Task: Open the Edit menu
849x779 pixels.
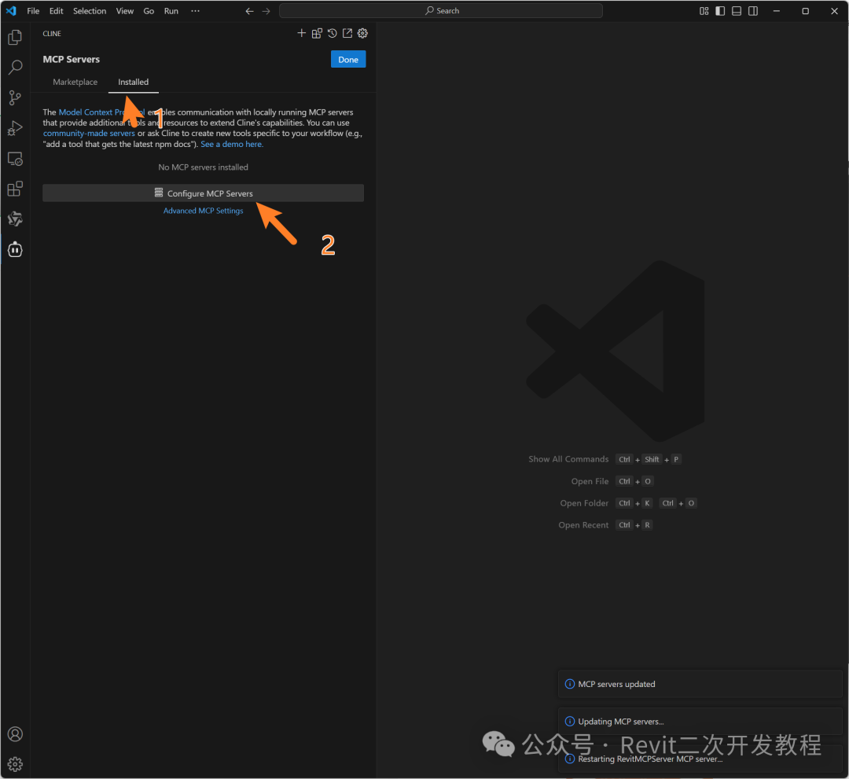Action: 57,11
